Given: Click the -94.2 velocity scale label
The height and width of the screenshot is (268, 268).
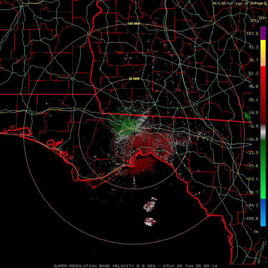Looking at the screenshot, I should point(252,205).
